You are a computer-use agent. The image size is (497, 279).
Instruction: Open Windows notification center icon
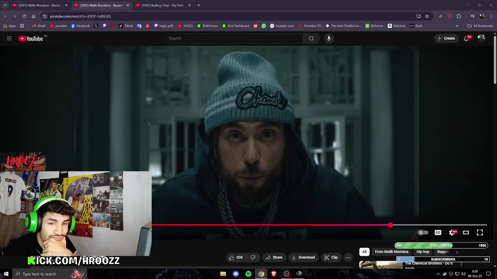coord(488,274)
